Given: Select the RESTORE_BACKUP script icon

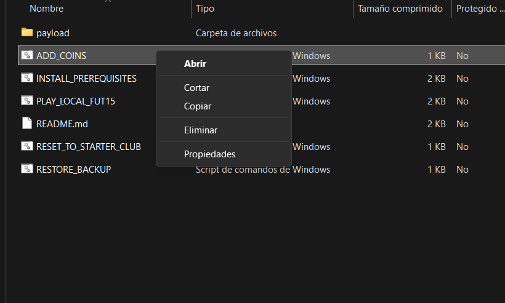Looking at the screenshot, I should (x=27, y=168).
